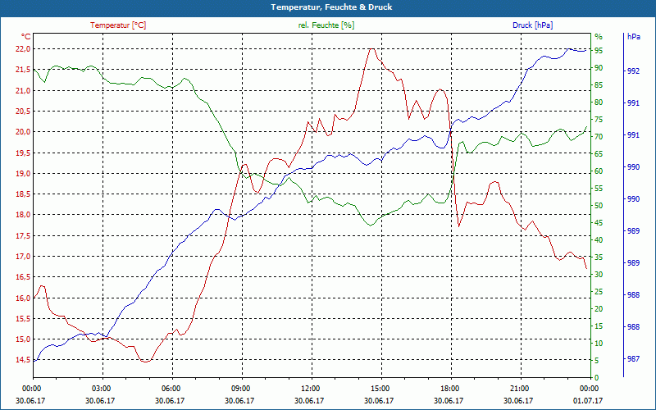Click the 16,0 temperature axis value
This screenshot has width=656, height=410.
point(23,298)
